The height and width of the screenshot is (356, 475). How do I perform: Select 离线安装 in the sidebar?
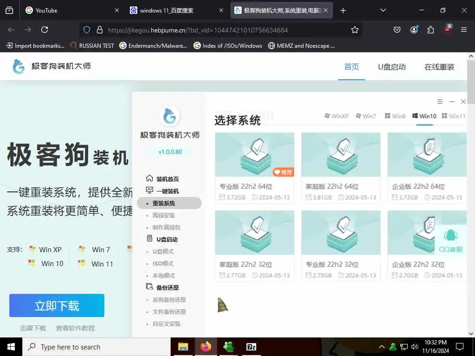(164, 215)
